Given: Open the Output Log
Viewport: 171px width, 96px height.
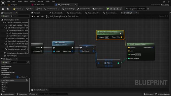Looking at the screenshot, I should coord(22,94).
